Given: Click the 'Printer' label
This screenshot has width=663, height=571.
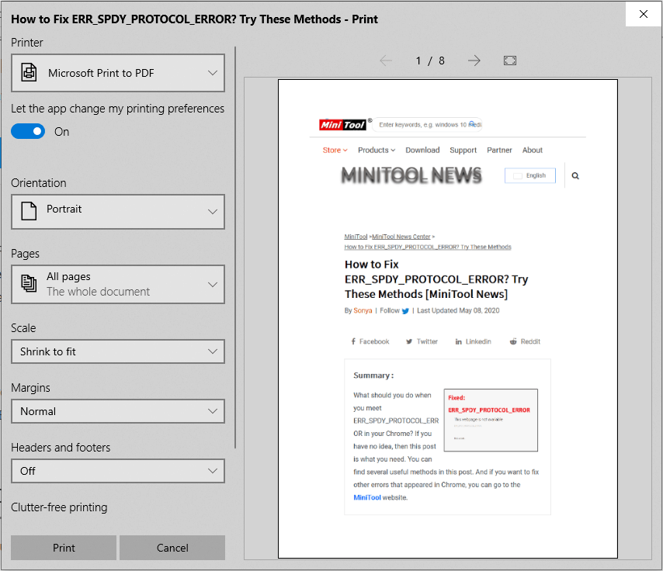Looking at the screenshot, I should [x=27, y=43].
